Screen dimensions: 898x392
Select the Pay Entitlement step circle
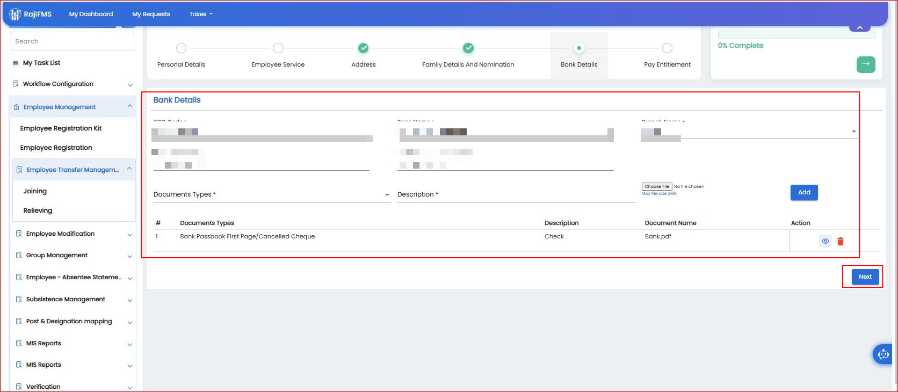click(667, 48)
